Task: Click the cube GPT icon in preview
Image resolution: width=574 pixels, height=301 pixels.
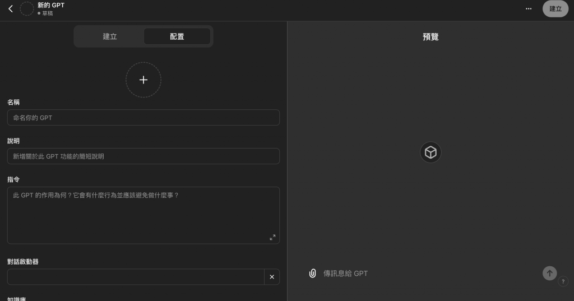Action: pos(430,152)
